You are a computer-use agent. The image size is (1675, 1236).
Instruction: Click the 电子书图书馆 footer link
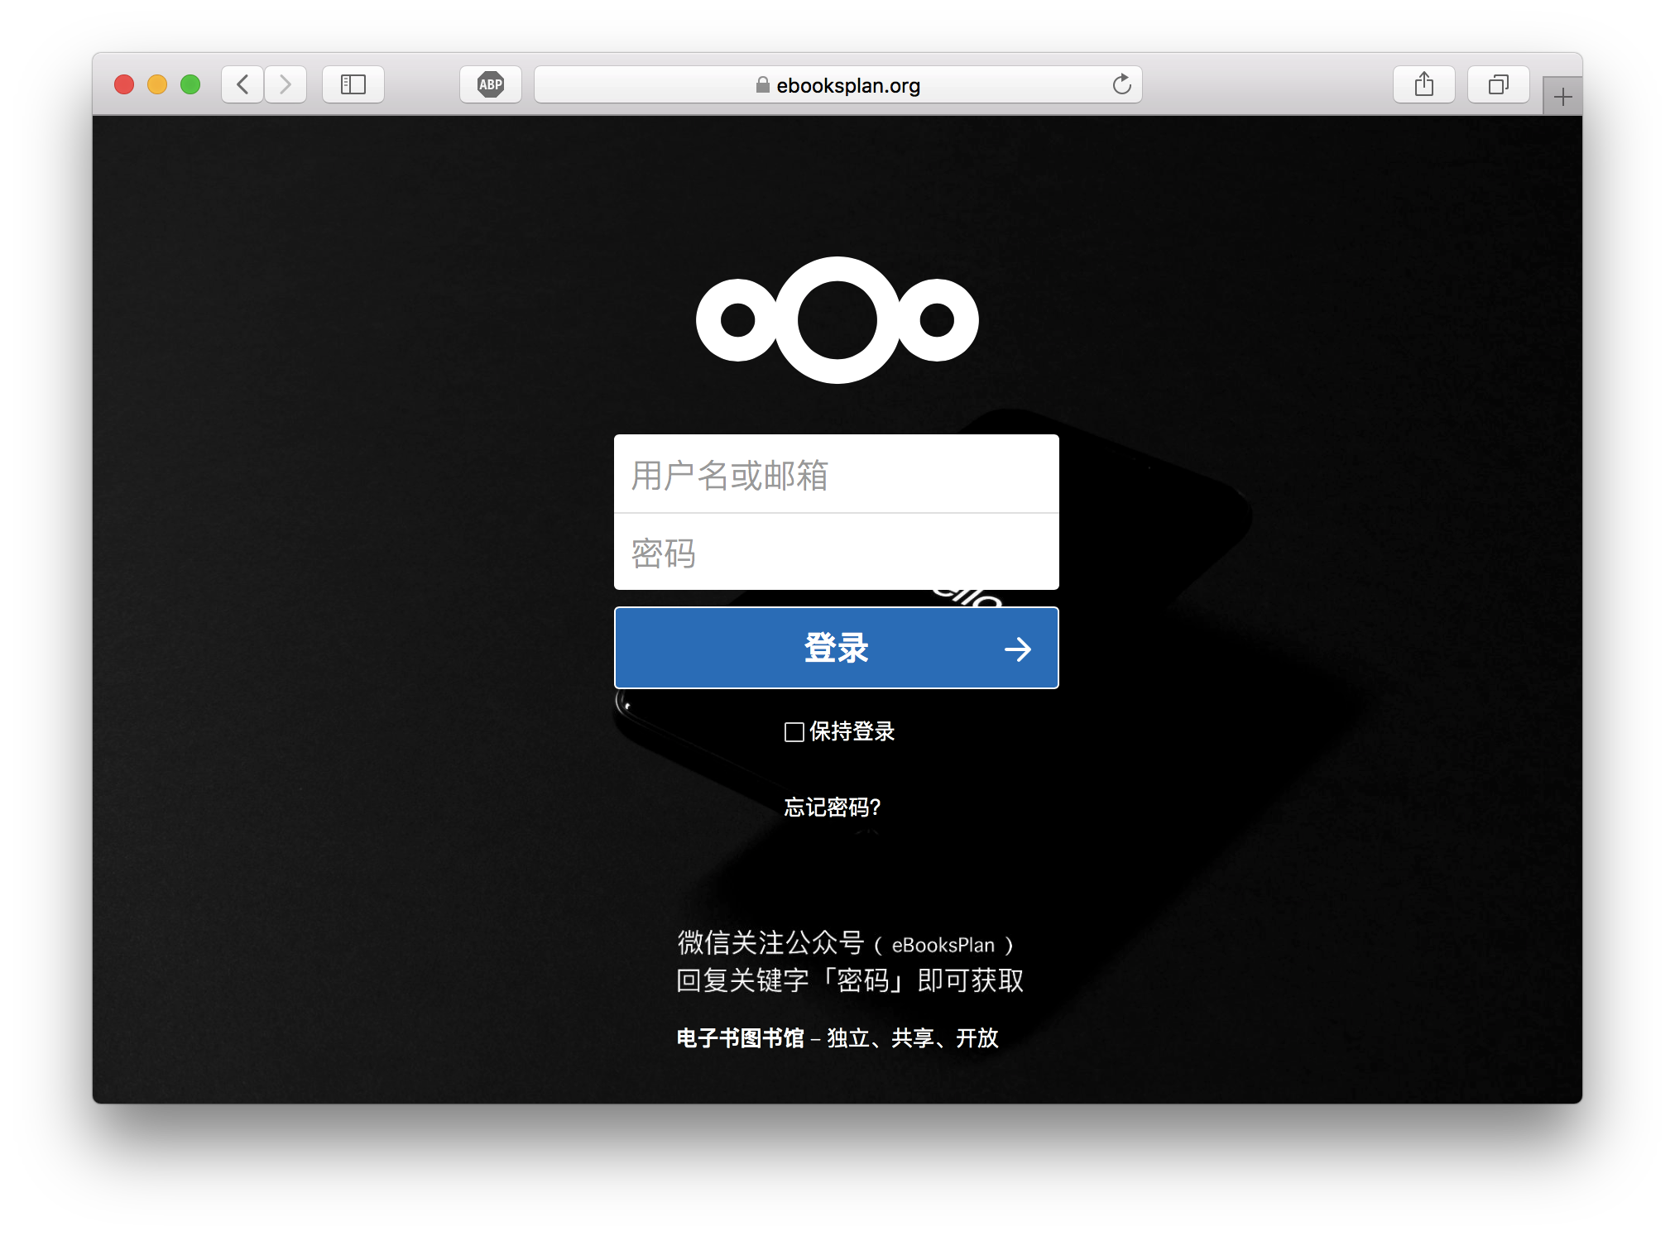(x=740, y=1038)
